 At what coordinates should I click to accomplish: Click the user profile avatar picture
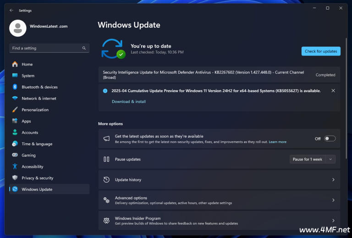point(18,28)
